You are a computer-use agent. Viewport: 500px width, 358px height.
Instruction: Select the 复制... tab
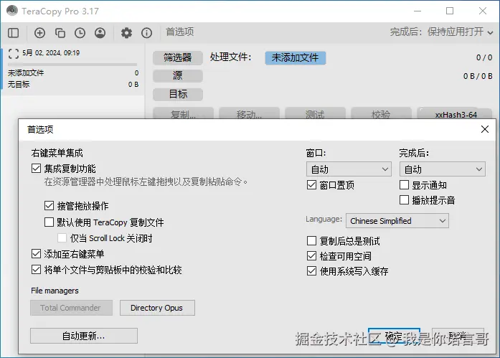point(183,114)
